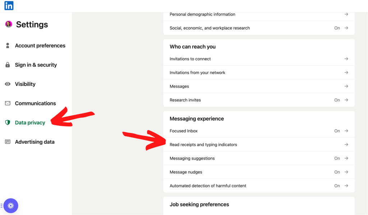Click the LinkedIn logo in the top bar

(x=9, y=5)
